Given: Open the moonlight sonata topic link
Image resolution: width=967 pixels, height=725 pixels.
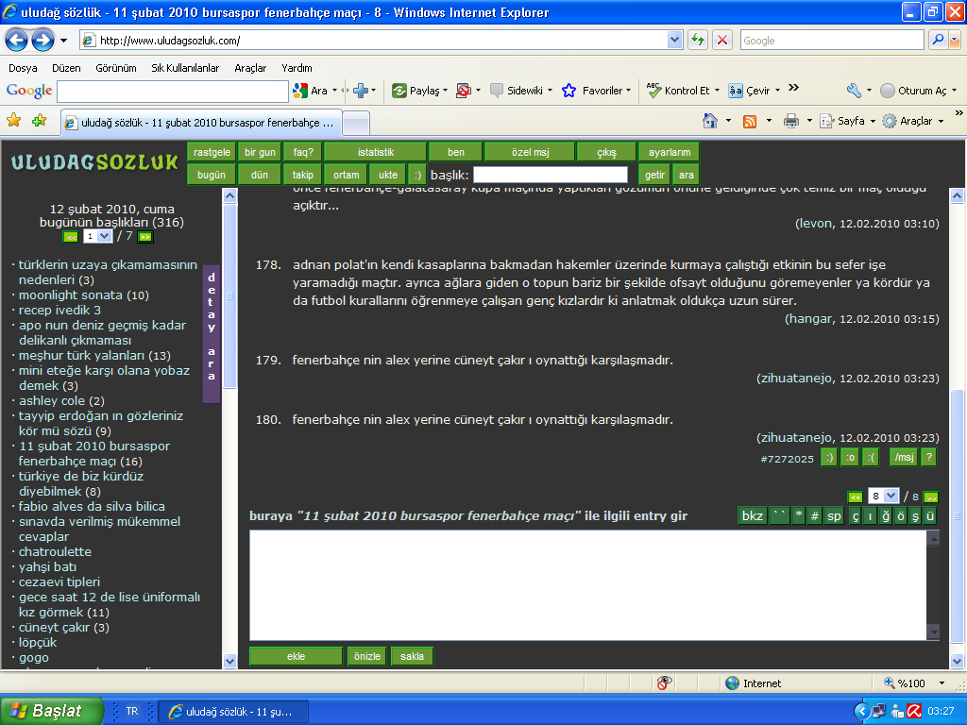Looking at the screenshot, I should tap(70, 295).
